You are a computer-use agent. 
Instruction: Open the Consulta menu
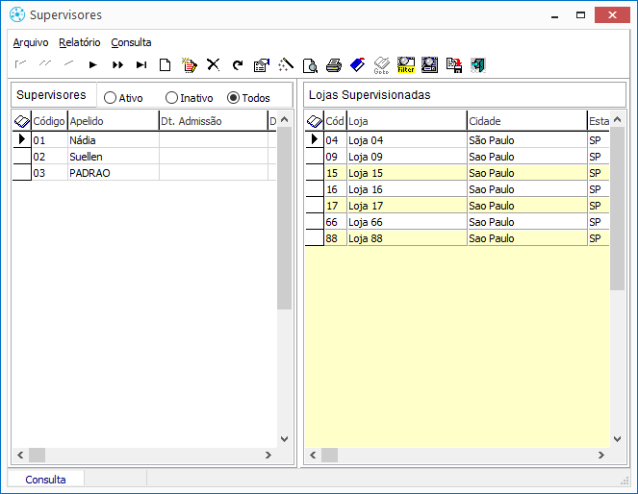point(131,42)
